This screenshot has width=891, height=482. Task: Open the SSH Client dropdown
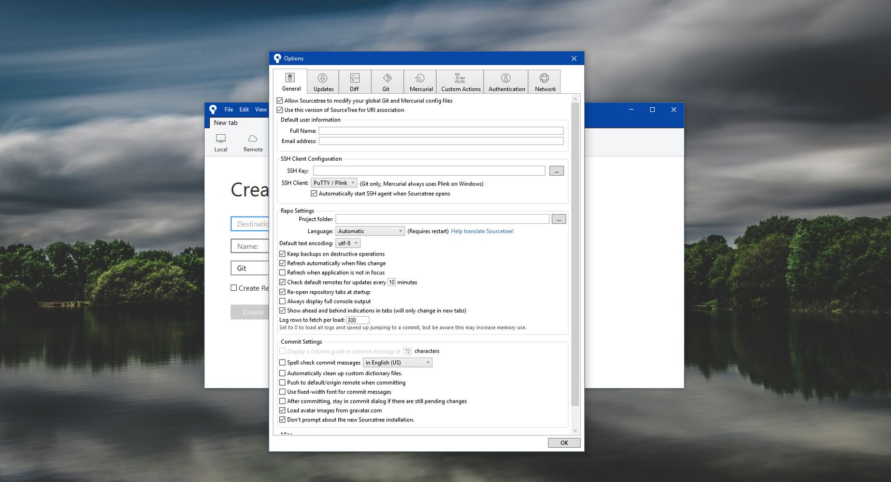pos(334,183)
